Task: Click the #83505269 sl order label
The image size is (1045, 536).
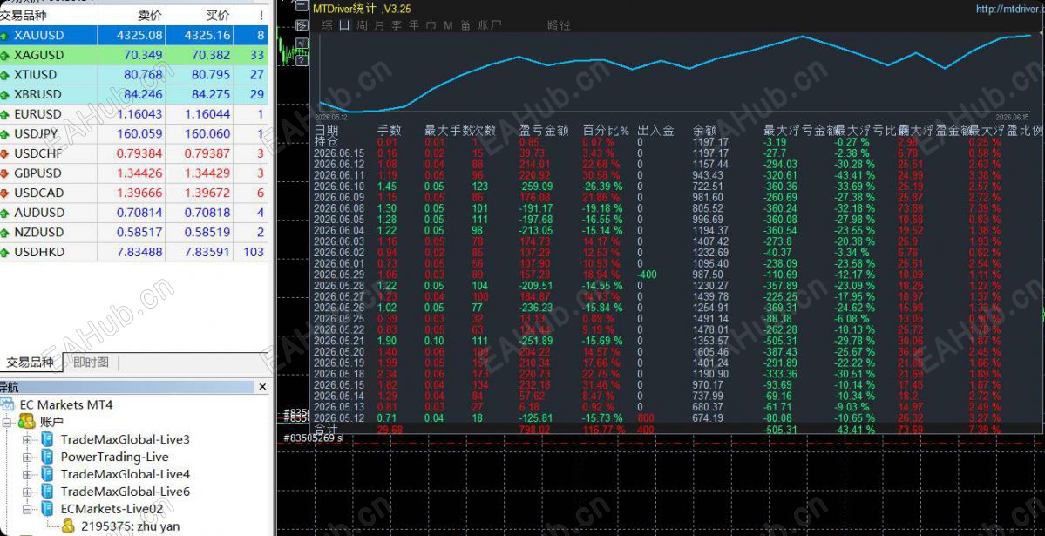Action: pyautogui.click(x=313, y=438)
